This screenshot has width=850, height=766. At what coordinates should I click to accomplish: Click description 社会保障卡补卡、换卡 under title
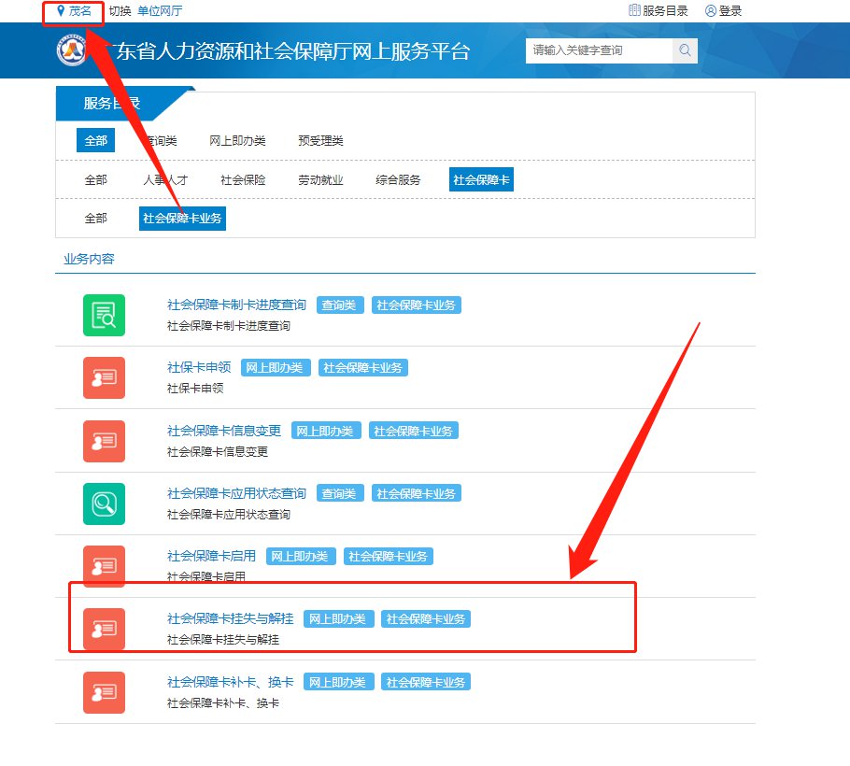pyautogui.click(x=223, y=703)
